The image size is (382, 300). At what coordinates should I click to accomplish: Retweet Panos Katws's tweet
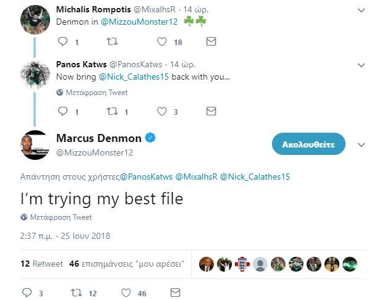pos(112,112)
